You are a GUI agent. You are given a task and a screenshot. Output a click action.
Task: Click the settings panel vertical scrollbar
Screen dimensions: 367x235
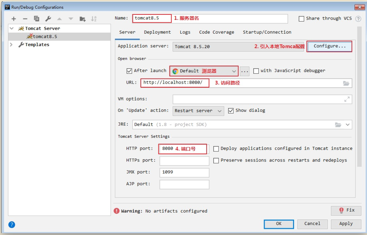click(x=360, y=97)
